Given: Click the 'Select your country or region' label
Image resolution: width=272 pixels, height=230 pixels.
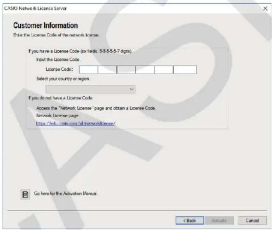Looking at the screenshot, I should click(x=63, y=79).
